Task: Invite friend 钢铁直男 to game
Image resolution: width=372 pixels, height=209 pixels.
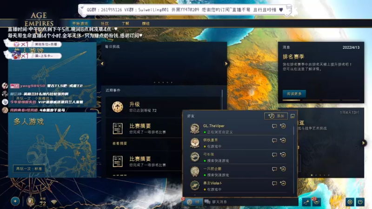Action: [x=283, y=141]
